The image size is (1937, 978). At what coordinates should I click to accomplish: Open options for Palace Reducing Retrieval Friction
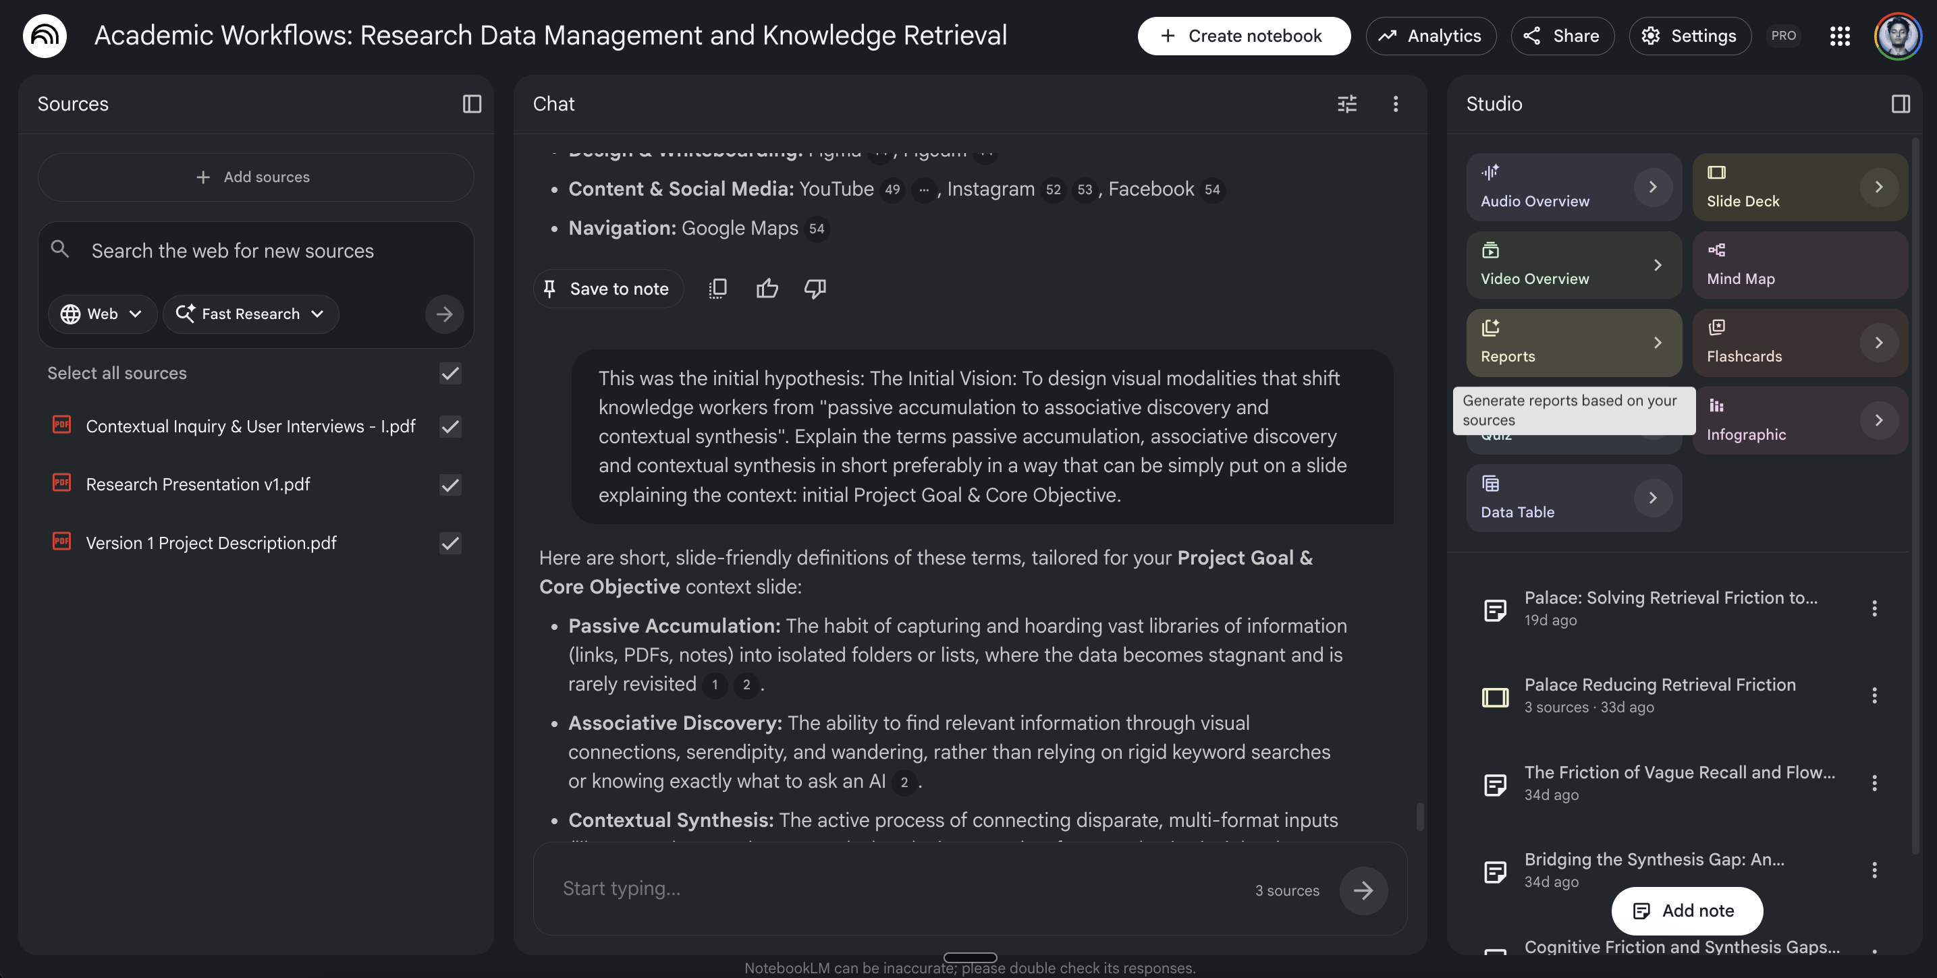coord(1874,695)
